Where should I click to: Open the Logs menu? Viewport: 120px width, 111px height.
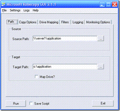click(26, 10)
